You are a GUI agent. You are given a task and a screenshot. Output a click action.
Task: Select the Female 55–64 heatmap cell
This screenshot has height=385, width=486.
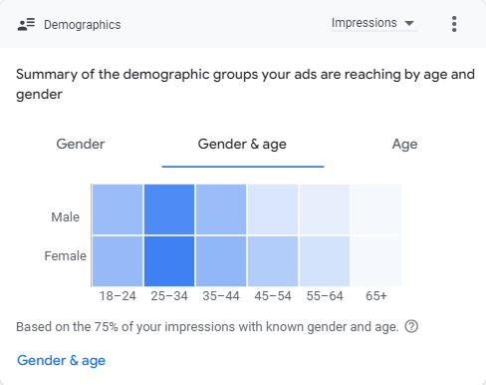click(325, 261)
